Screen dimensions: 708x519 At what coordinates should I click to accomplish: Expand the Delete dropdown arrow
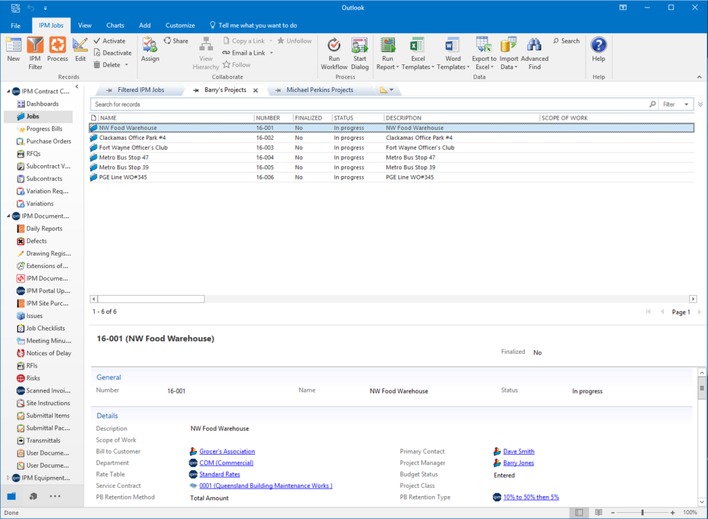pos(127,64)
